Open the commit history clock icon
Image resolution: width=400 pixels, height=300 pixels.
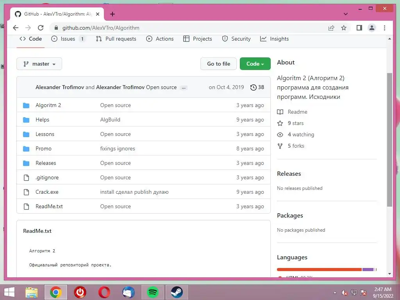[x=253, y=87]
